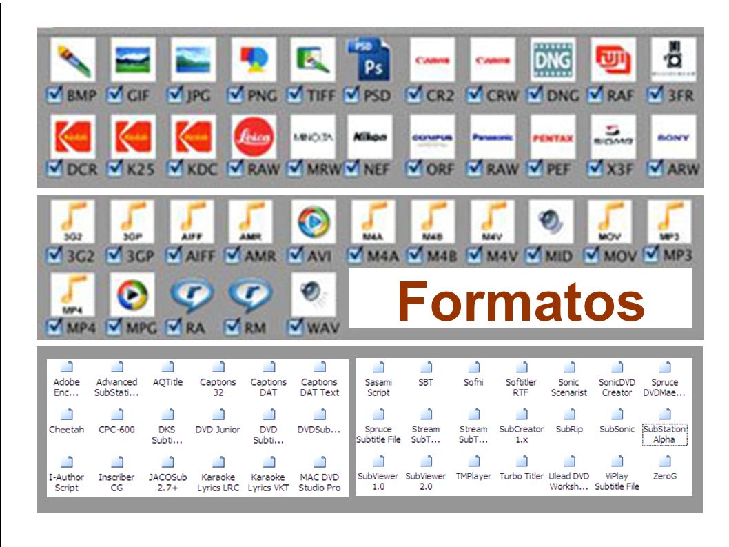Select the Sony logo icon
This screenshot has height=547, width=729.
[674, 137]
